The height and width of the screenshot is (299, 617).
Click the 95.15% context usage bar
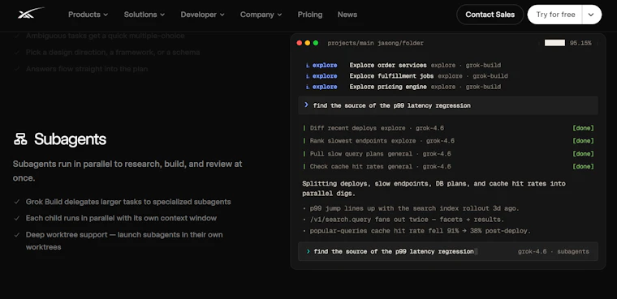(554, 43)
